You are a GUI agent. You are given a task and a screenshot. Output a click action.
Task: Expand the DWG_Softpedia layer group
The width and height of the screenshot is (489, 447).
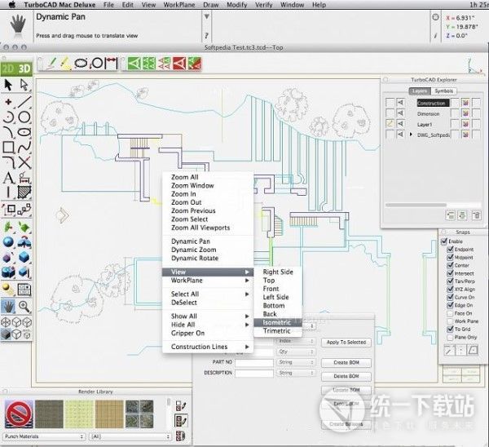(411, 135)
